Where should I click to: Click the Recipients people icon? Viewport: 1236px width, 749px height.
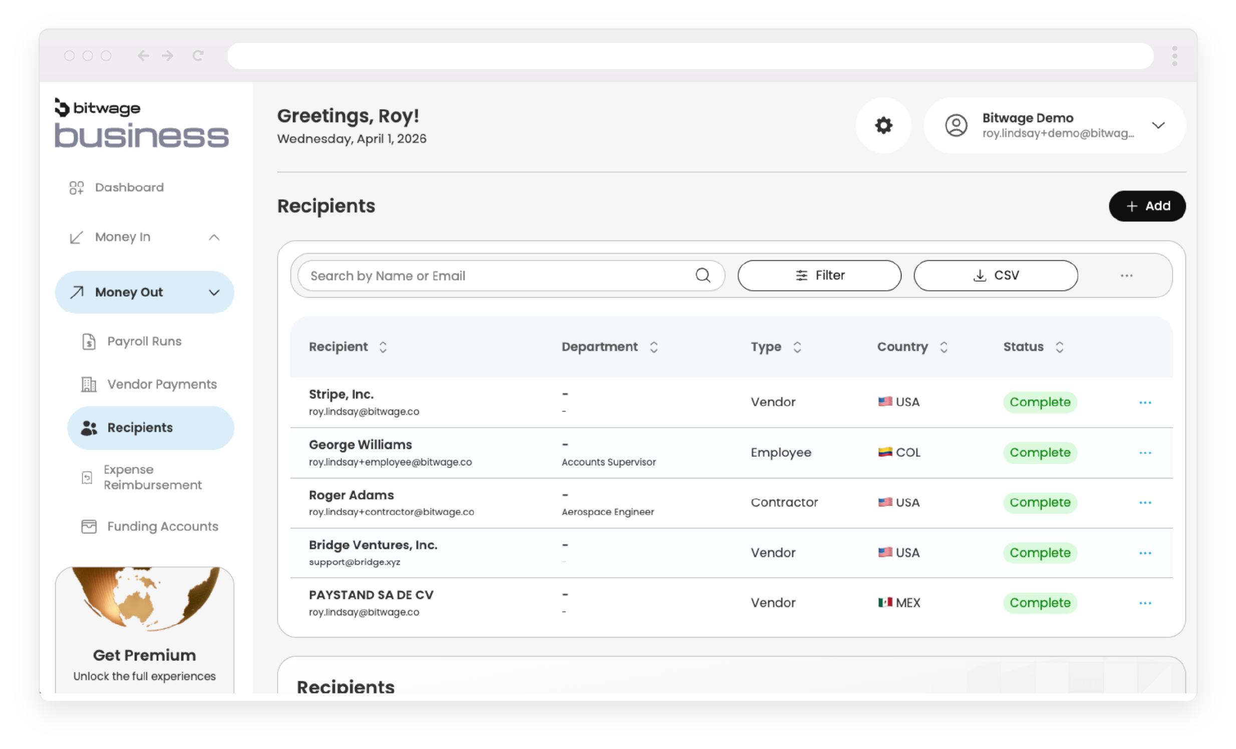tap(89, 428)
